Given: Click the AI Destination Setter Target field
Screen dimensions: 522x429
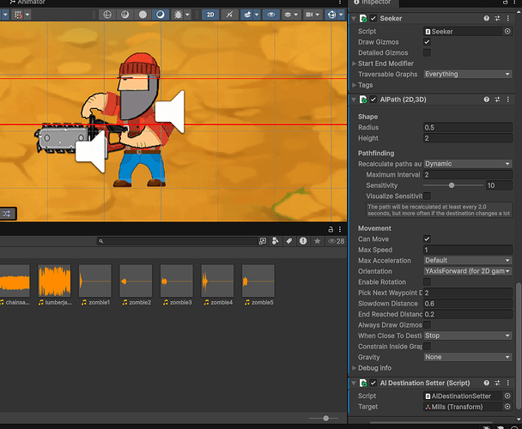Looking at the screenshot, I should (464, 407).
